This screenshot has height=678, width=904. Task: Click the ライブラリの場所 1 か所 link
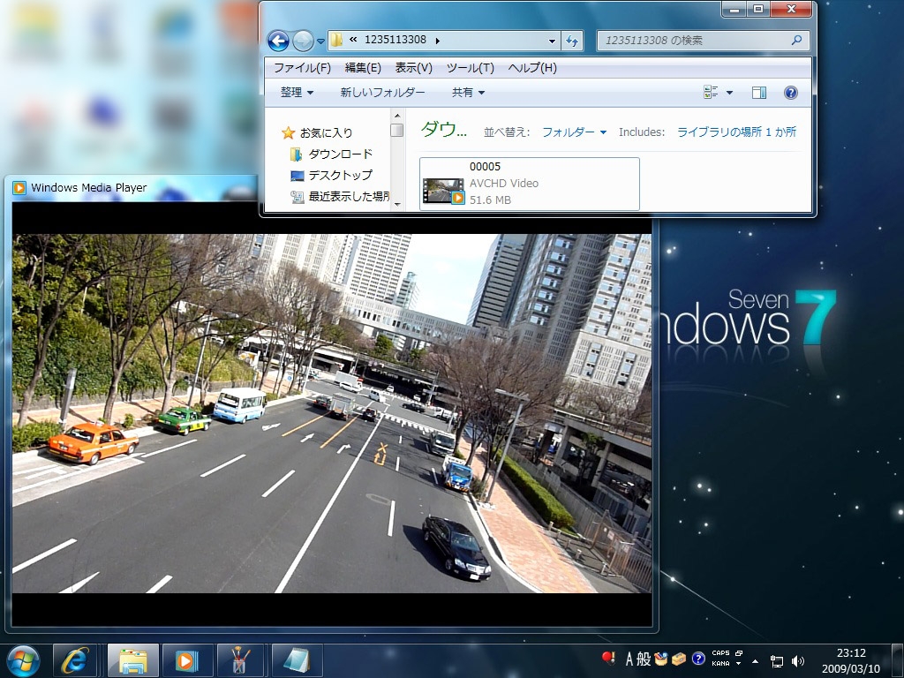(x=736, y=132)
